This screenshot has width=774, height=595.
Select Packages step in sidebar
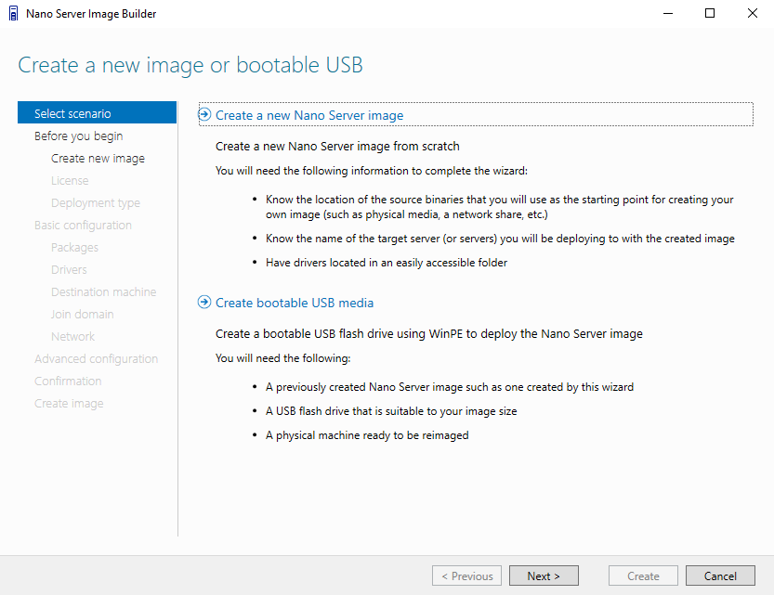point(74,248)
